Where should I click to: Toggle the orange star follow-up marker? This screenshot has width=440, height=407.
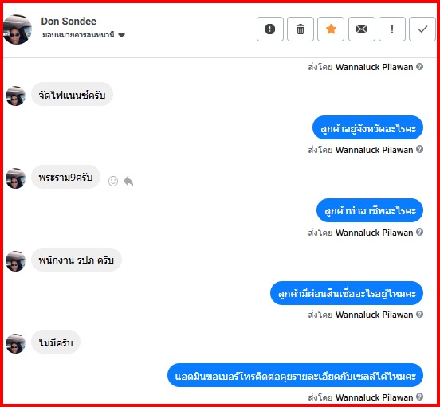point(331,29)
